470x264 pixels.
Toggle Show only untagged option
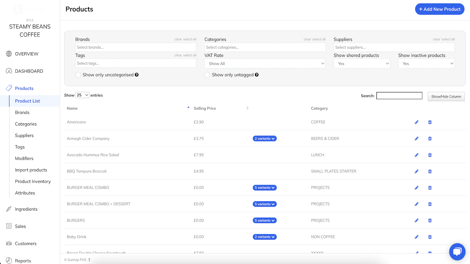pos(207,75)
